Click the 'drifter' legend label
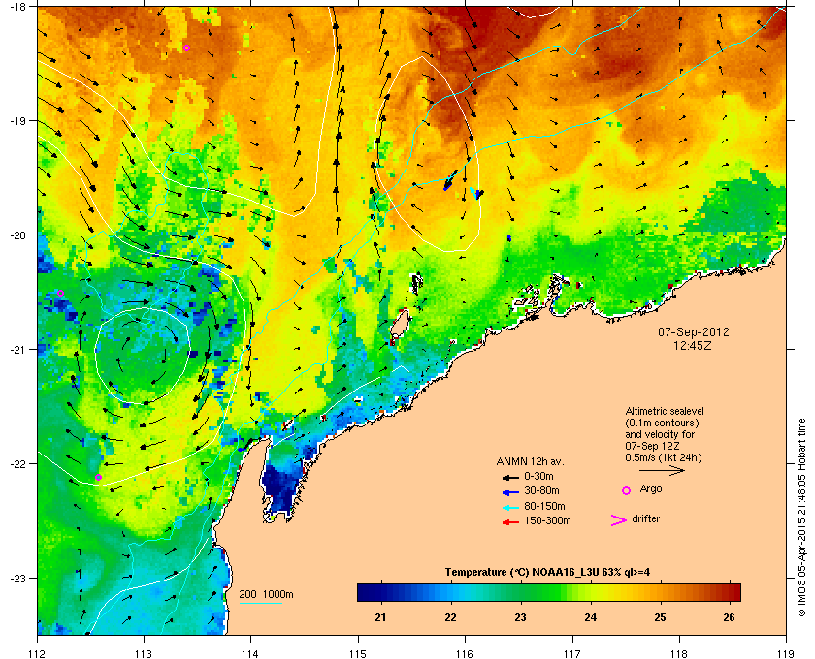Viewport: 815px width, 659px height. (x=646, y=518)
